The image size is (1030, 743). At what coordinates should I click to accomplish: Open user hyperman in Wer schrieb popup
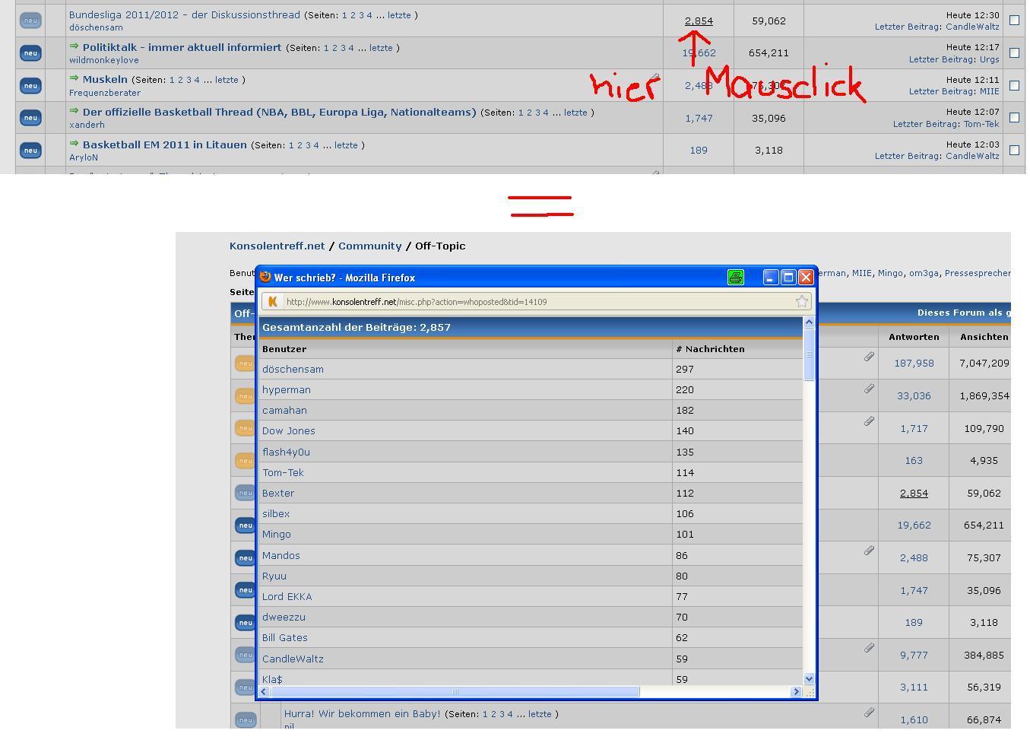(287, 389)
